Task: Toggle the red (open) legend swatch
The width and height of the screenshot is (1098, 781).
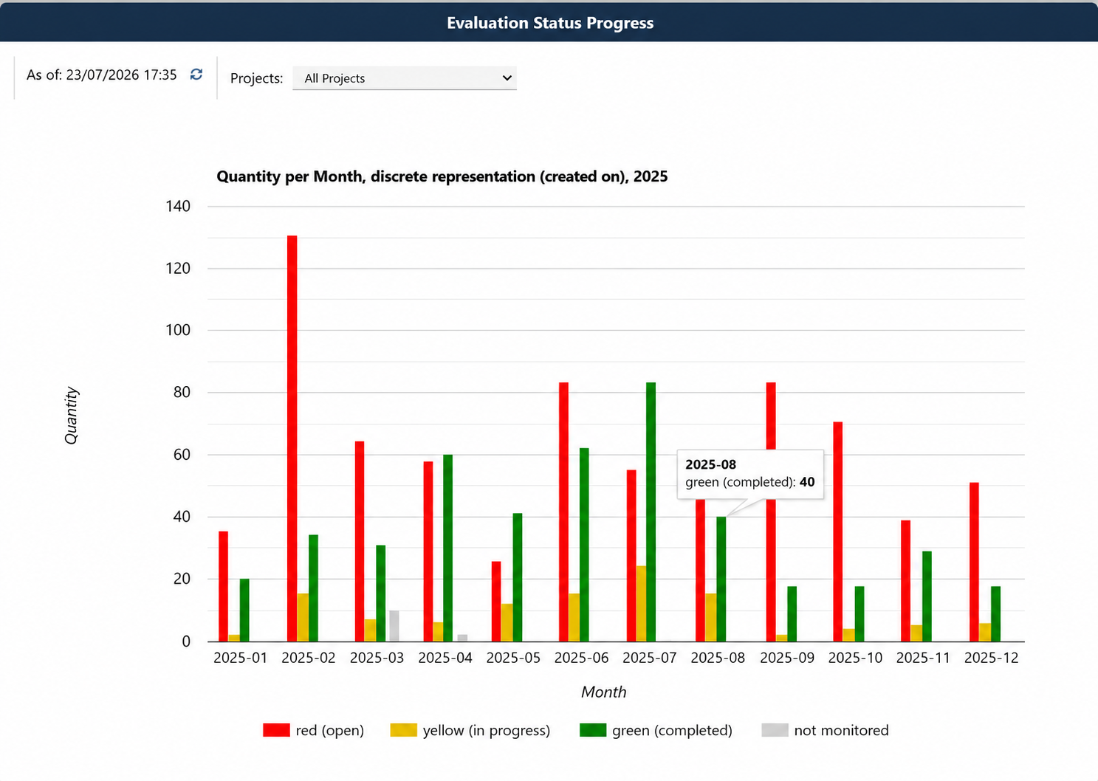Action: point(276,730)
